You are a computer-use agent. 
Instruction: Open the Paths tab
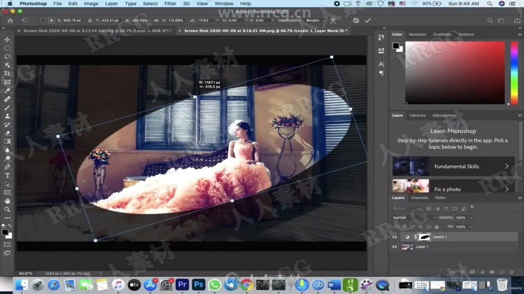tap(440, 198)
